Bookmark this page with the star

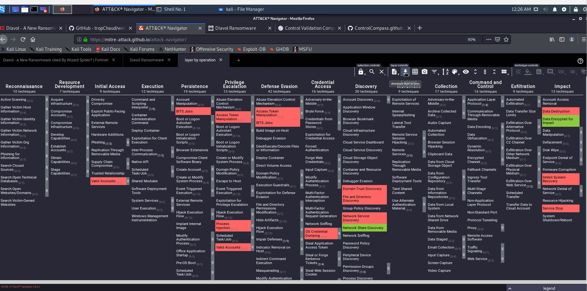506,39
